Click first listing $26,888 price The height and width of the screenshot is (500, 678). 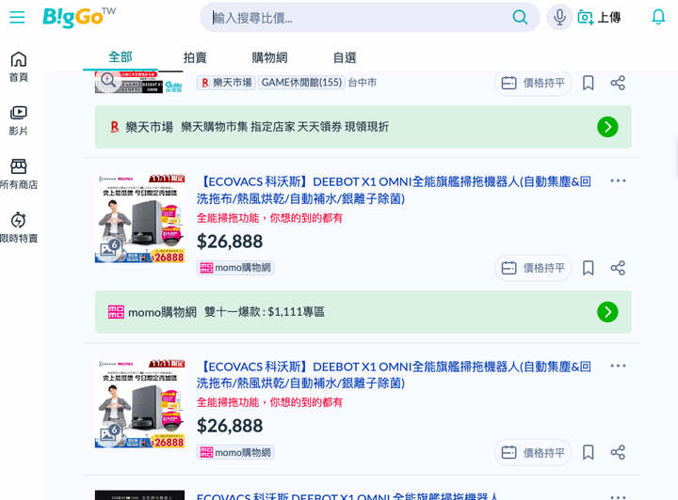pyautogui.click(x=230, y=242)
